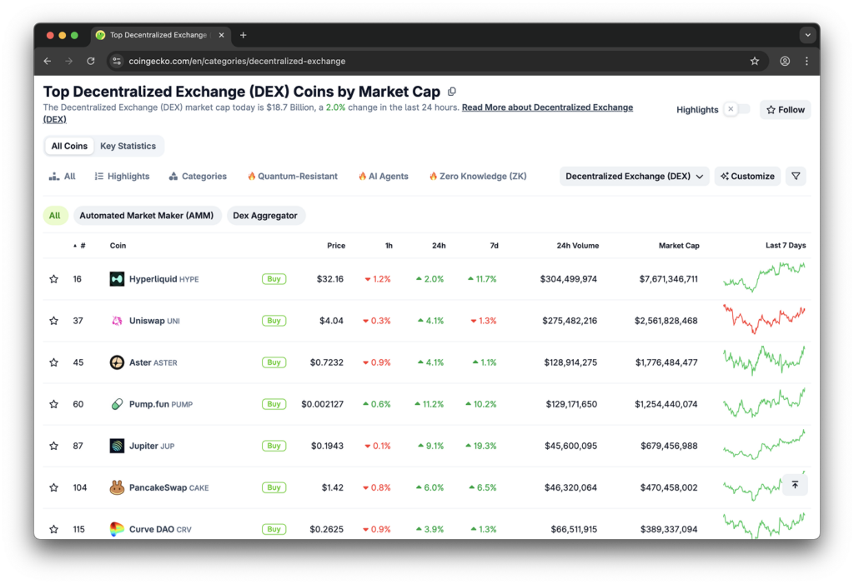Click the Pump.fun pill logo
The image size is (854, 584).
click(x=117, y=404)
